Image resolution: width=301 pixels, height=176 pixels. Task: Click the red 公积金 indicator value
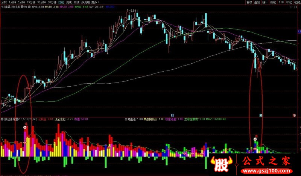(x=46, y=119)
